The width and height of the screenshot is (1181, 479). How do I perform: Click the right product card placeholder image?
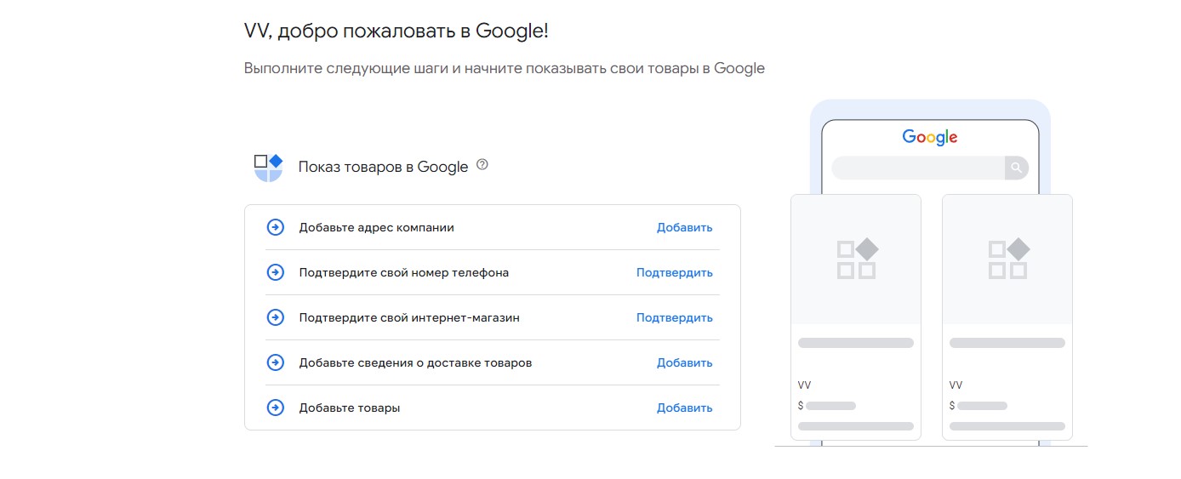1007,259
